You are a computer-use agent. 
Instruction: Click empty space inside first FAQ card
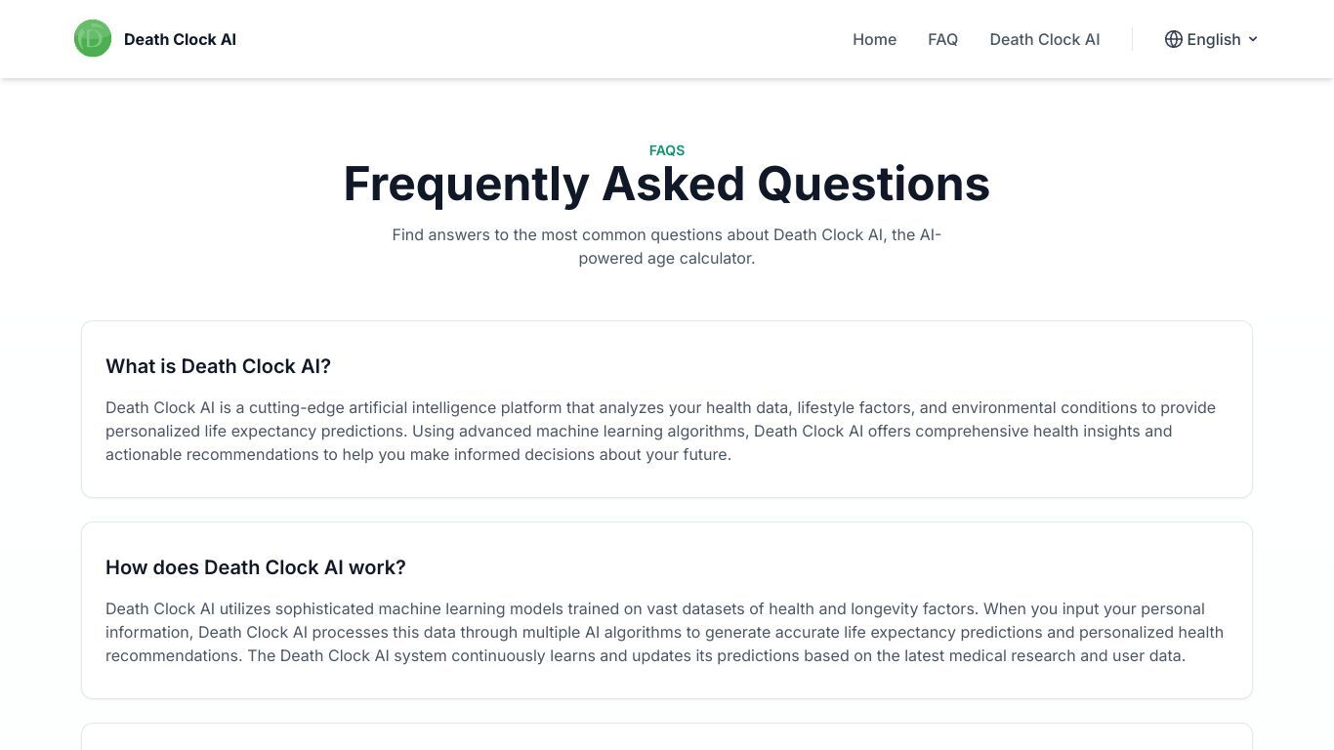(781, 366)
